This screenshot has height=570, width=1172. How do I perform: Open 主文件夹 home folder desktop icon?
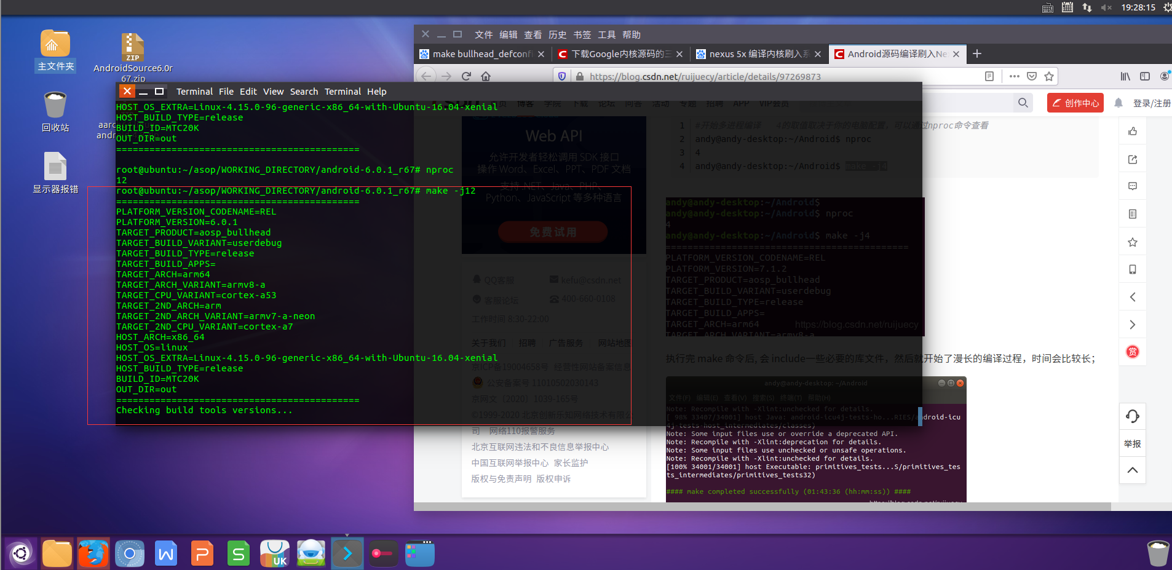point(55,50)
